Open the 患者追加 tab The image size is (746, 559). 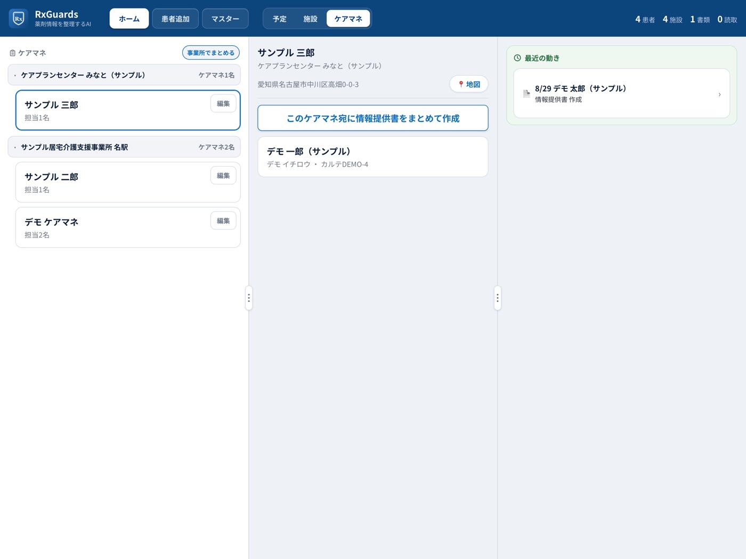(x=175, y=19)
